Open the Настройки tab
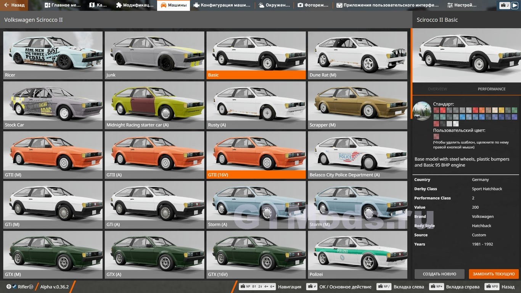This screenshot has height=293, width=521. 462,5
